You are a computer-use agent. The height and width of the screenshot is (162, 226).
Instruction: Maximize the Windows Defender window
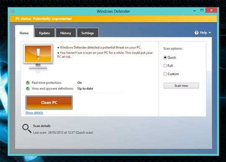pyautogui.click(x=202, y=10)
